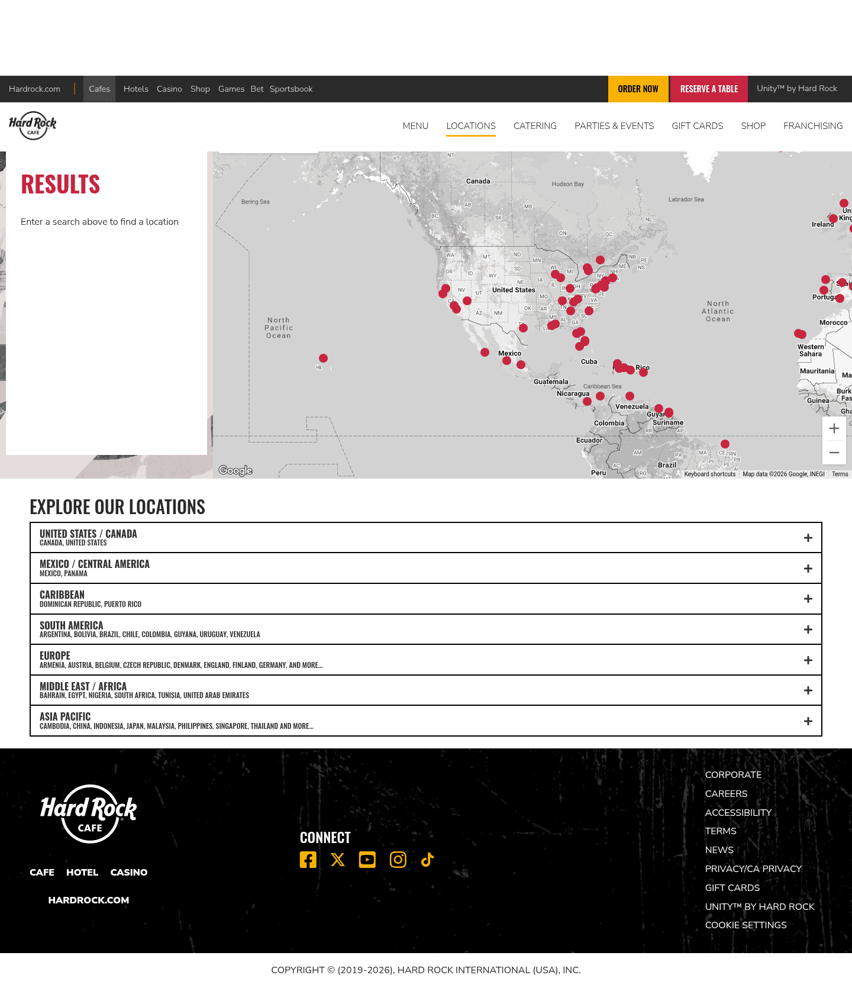The height and width of the screenshot is (988, 852).
Task: Open the TikTok icon under Connect
Action: click(427, 860)
